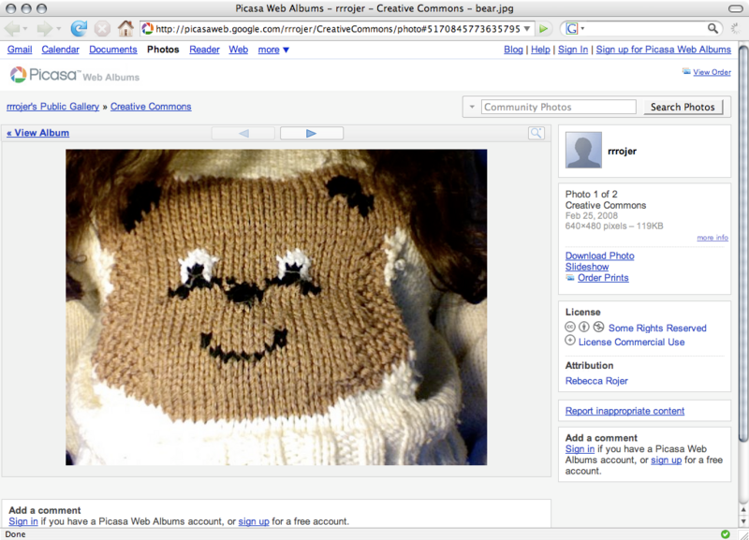Expand the URL history dropdown arrow
Image resolution: width=749 pixels, height=540 pixels.
tap(527, 29)
